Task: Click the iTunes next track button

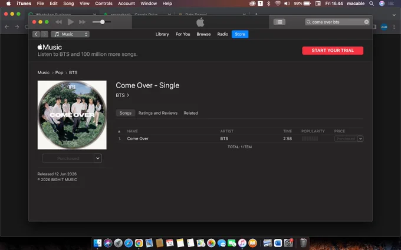Action: [83, 22]
